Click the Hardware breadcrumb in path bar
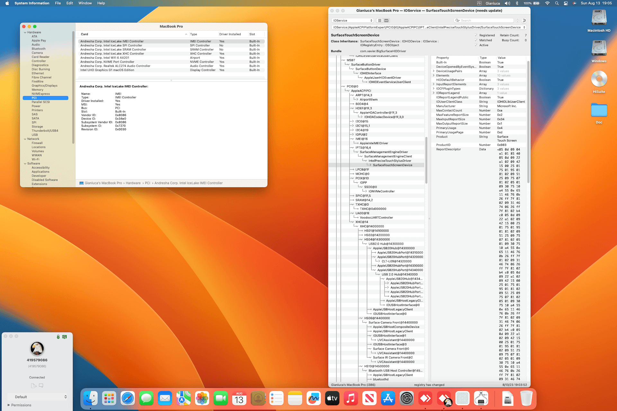The height and width of the screenshot is (411, 617). click(133, 183)
